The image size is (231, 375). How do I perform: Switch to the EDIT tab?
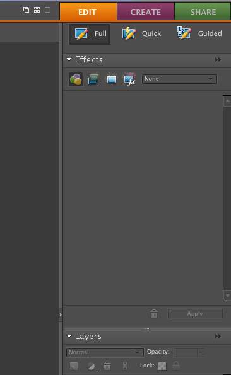(88, 12)
